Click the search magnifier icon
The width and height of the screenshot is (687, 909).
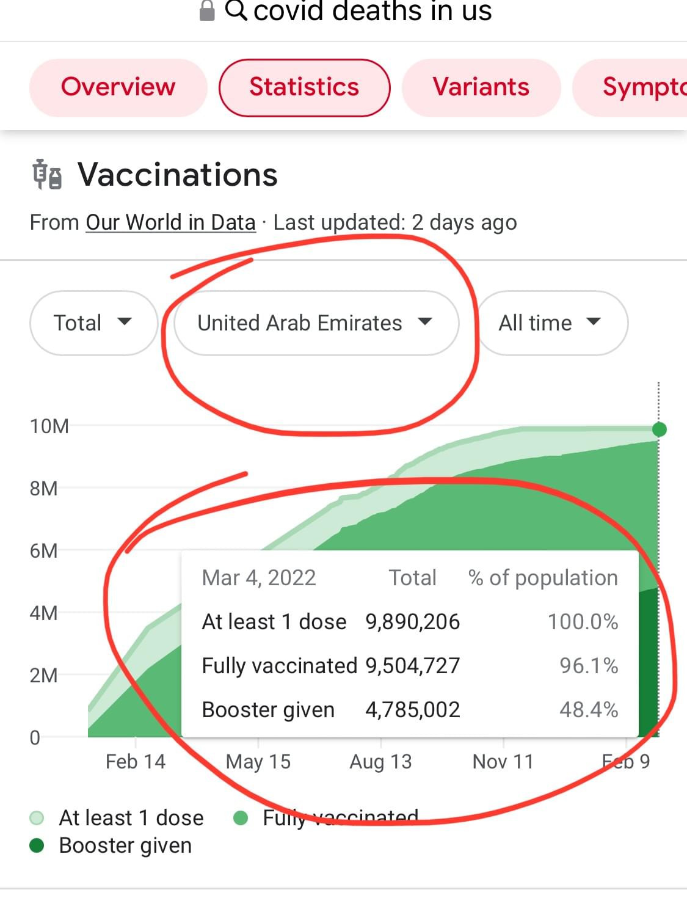click(x=236, y=10)
